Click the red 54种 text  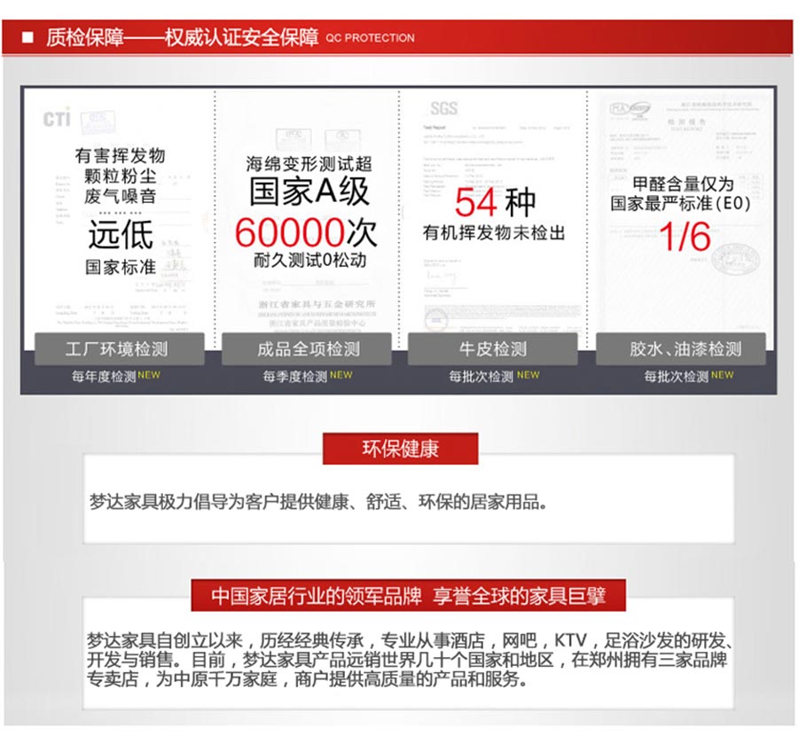pos(494,203)
